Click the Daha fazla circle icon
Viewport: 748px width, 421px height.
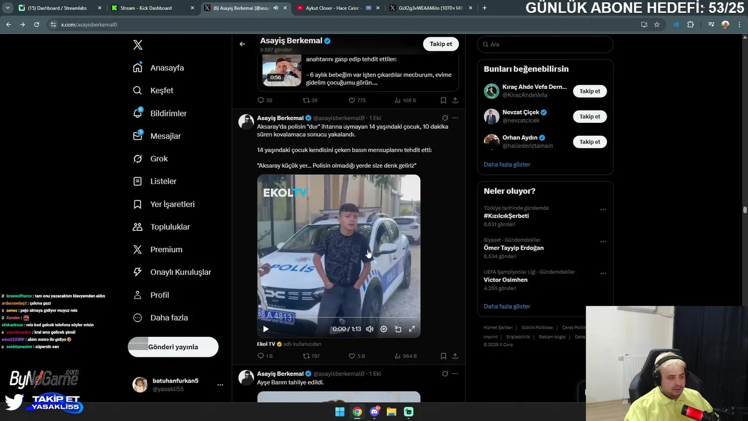(137, 318)
